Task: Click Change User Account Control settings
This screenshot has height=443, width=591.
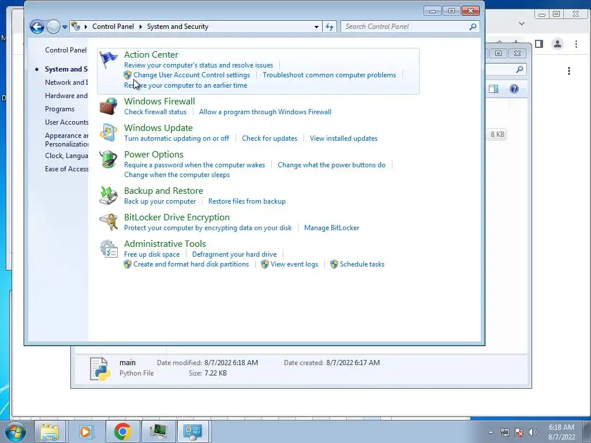Action: click(x=192, y=75)
